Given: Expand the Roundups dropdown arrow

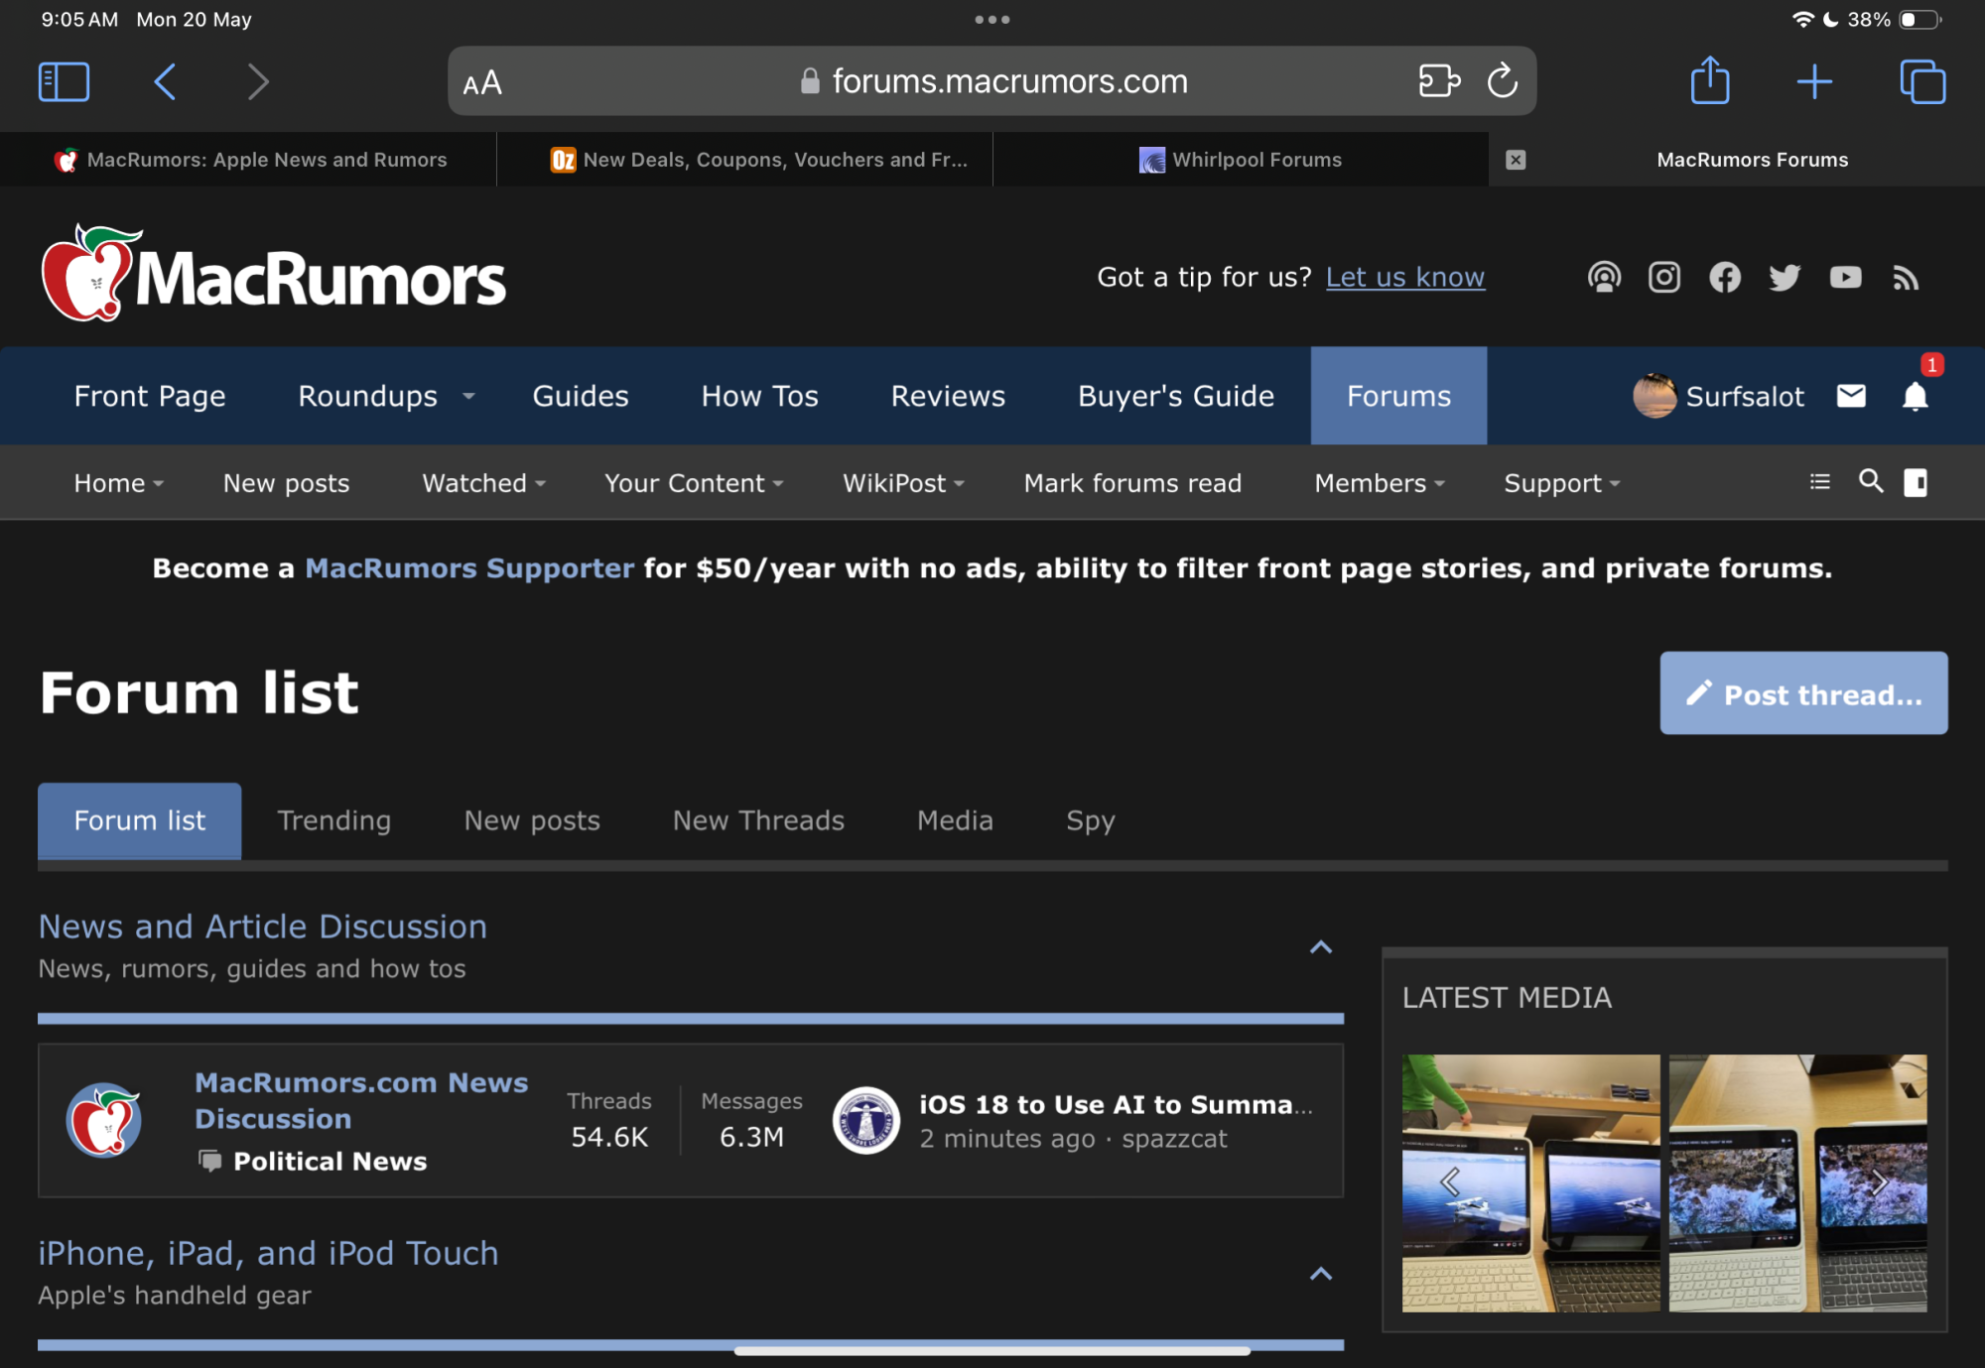Looking at the screenshot, I should click(468, 396).
